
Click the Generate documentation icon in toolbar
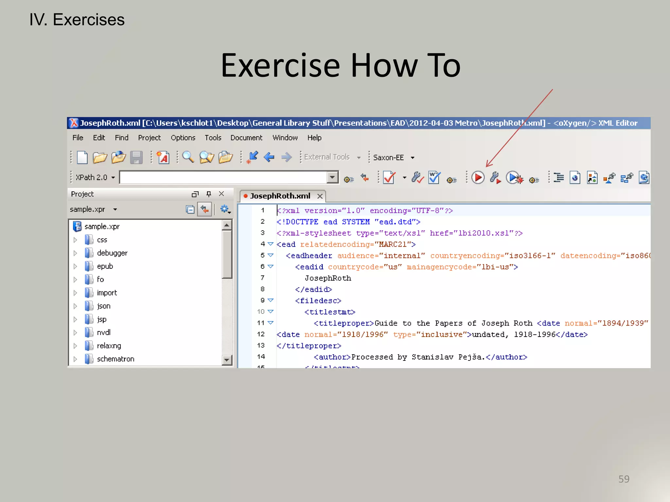[x=592, y=178]
